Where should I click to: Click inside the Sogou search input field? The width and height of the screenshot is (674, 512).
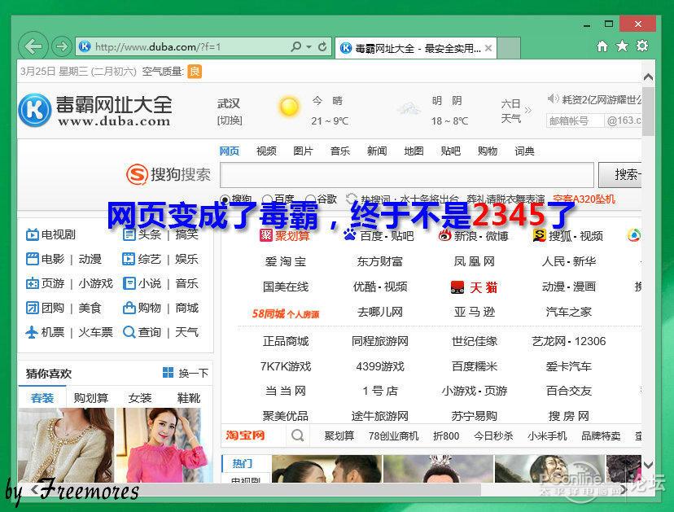click(x=407, y=175)
